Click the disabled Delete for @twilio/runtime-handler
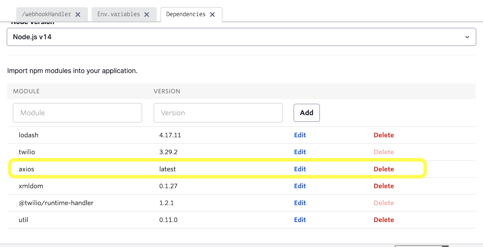 click(x=384, y=203)
